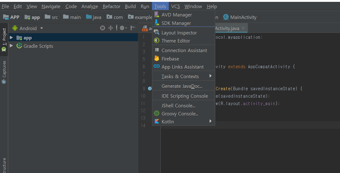Expand the Gradle Scripts node

pos(11,46)
